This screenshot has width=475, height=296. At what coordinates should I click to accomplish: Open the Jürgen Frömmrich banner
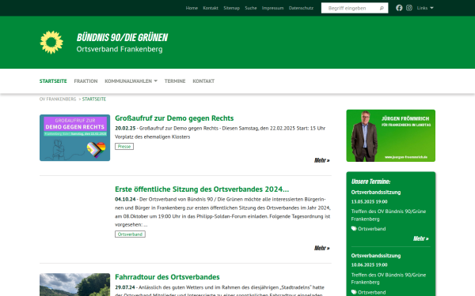pyautogui.click(x=391, y=136)
